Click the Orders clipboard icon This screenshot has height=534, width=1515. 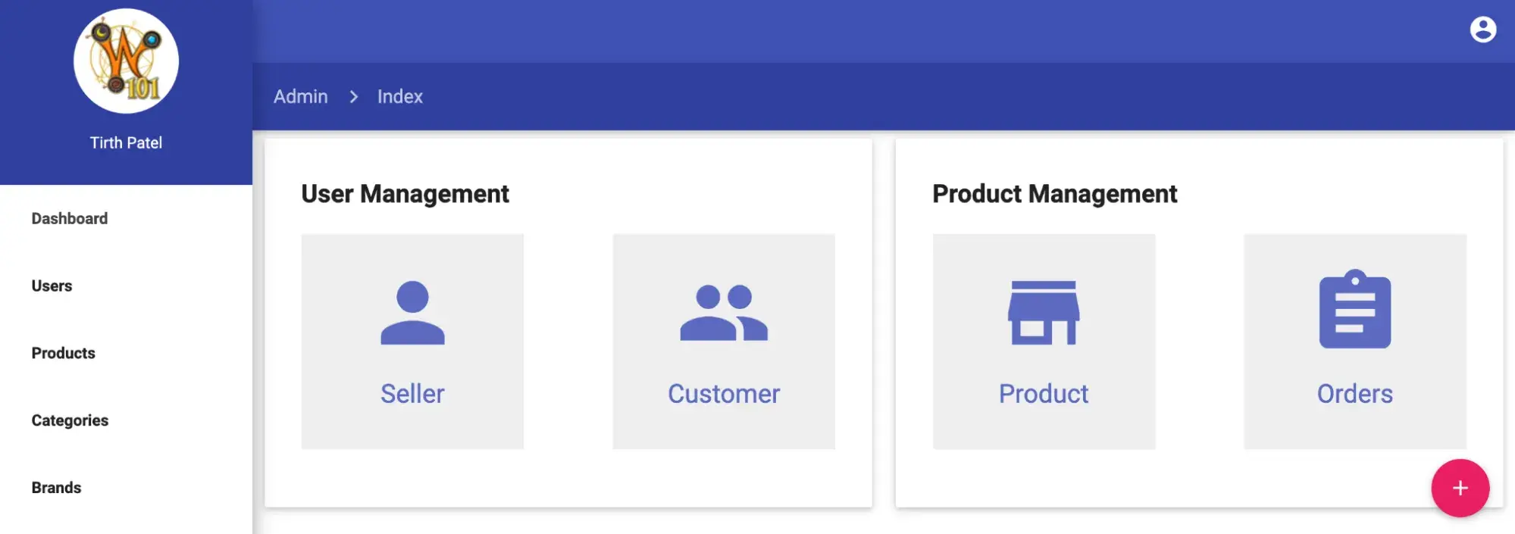click(1354, 310)
